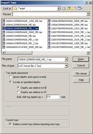Click icon of 100062809604W600_5000_MD.las
The image size is (93, 134).
pos(49,21)
